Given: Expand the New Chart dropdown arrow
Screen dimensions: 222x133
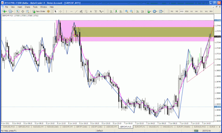Looking at the screenshot, I should coord(6,11).
